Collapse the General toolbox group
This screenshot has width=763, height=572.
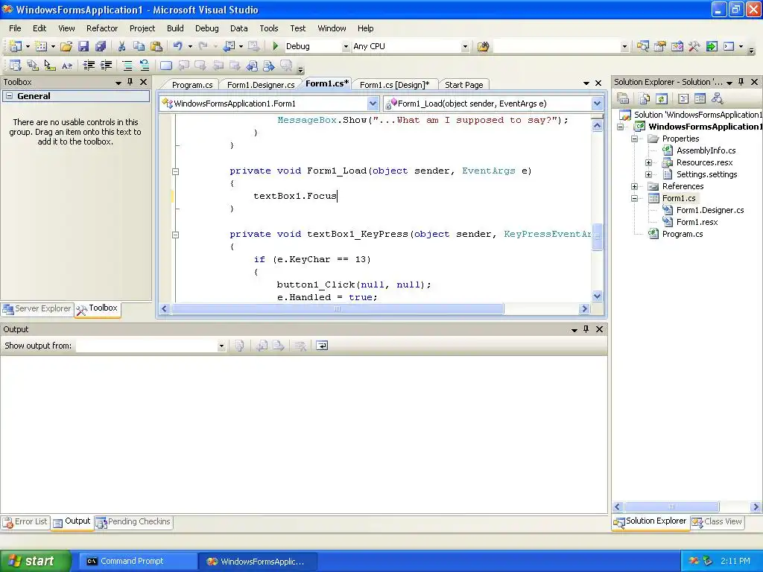pos(9,96)
